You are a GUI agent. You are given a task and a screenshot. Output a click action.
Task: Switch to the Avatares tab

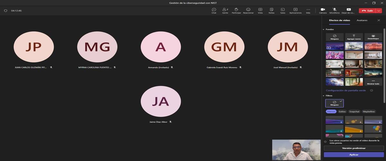(x=362, y=20)
